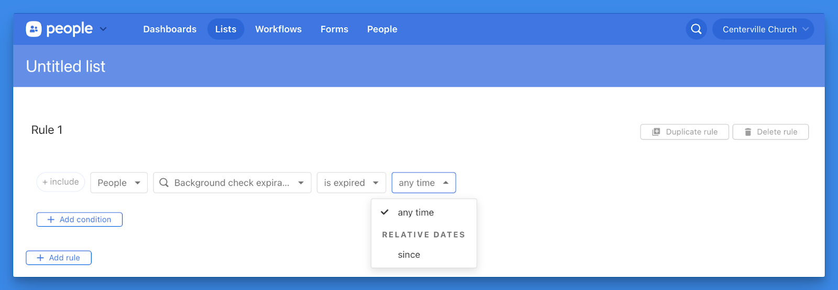
Task: Select the since option in menu
Action: tap(409, 255)
